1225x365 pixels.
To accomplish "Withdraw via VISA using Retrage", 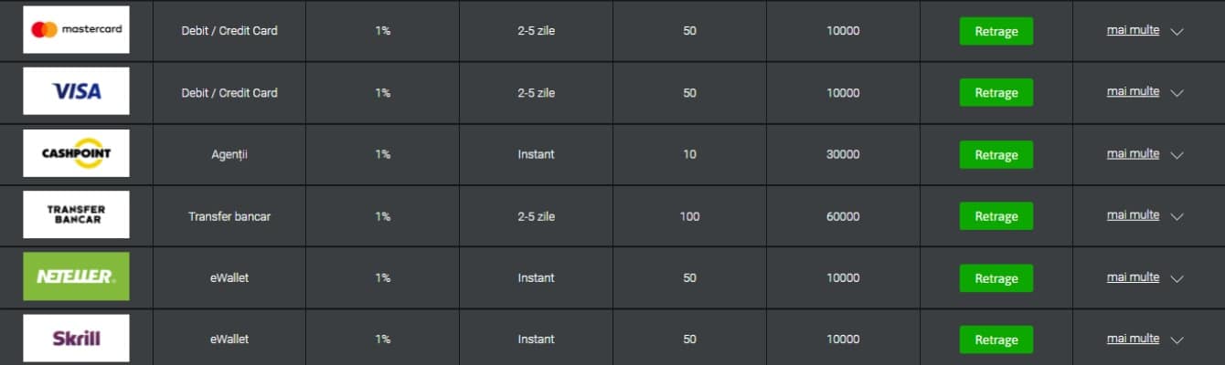I will tap(996, 93).
